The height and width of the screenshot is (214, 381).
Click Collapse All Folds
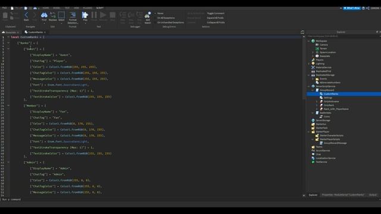coord(216,23)
